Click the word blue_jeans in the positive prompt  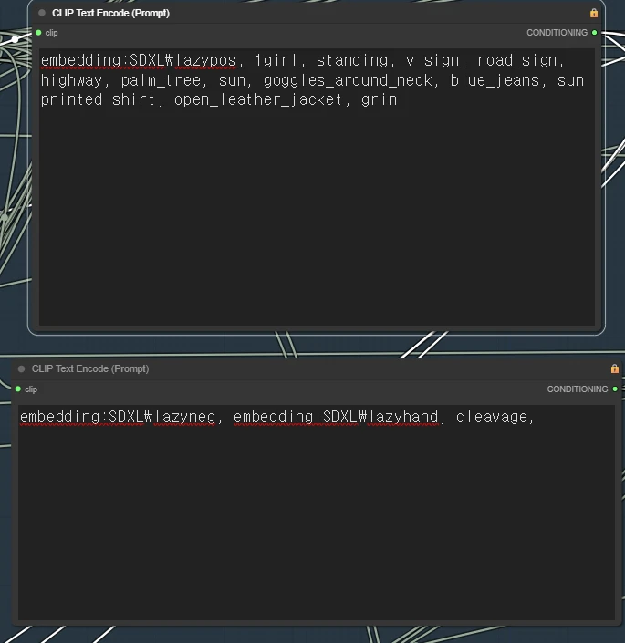[495, 80]
